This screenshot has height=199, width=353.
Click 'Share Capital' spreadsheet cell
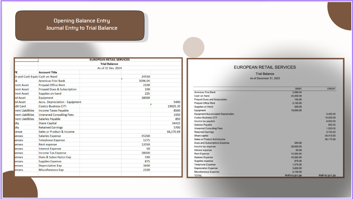pos(47,124)
